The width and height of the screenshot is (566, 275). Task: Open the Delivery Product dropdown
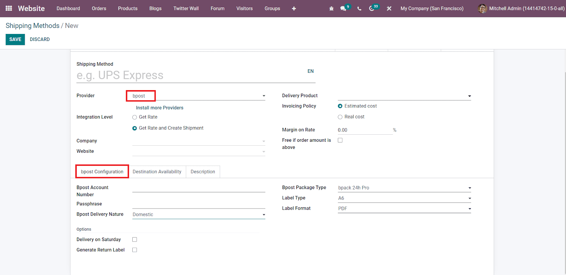tap(404, 96)
